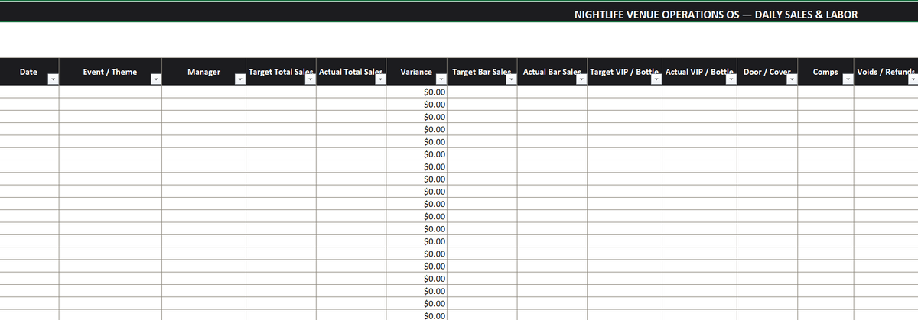
Task: Select the 'Target Bar Sales' header text
Action: pyautogui.click(x=482, y=72)
